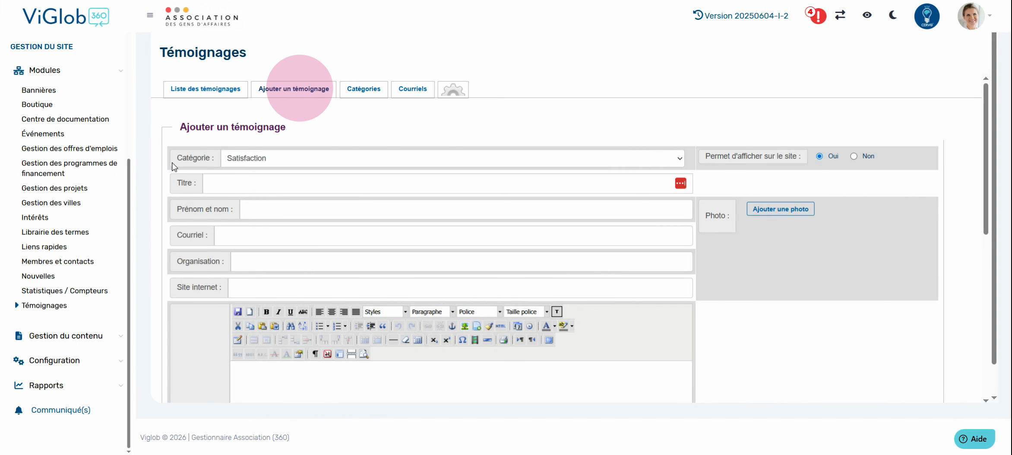The image size is (1012, 455).
Task: Switch to the Courriels tab
Action: 413,89
